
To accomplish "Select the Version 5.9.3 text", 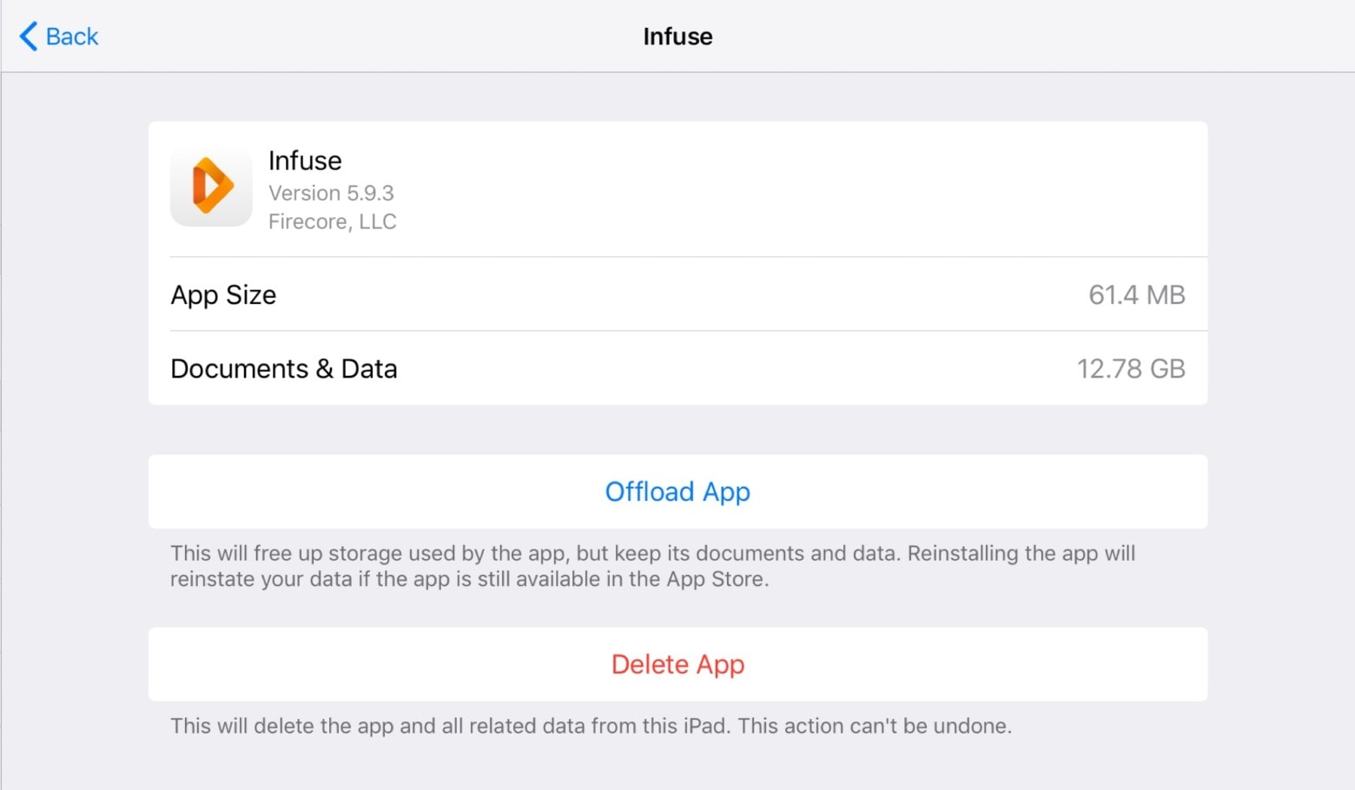I will (331, 193).
